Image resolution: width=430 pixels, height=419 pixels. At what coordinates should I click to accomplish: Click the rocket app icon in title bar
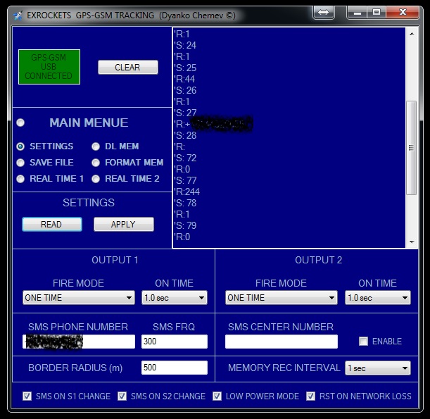coord(18,15)
